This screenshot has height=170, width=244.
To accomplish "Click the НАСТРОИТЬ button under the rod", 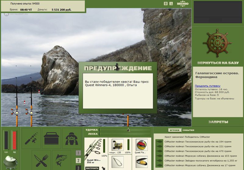I will 92,168.
